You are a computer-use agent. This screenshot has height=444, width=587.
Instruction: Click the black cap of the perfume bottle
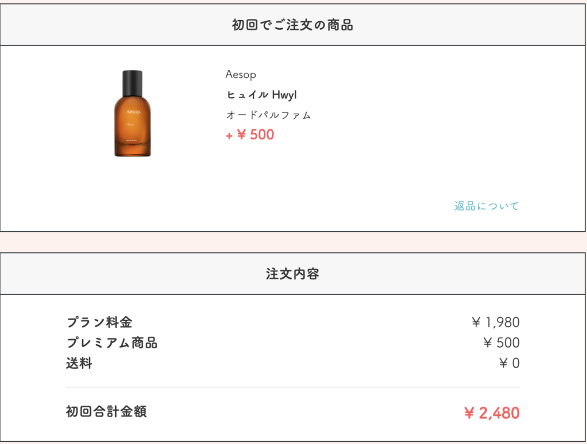click(132, 83)
